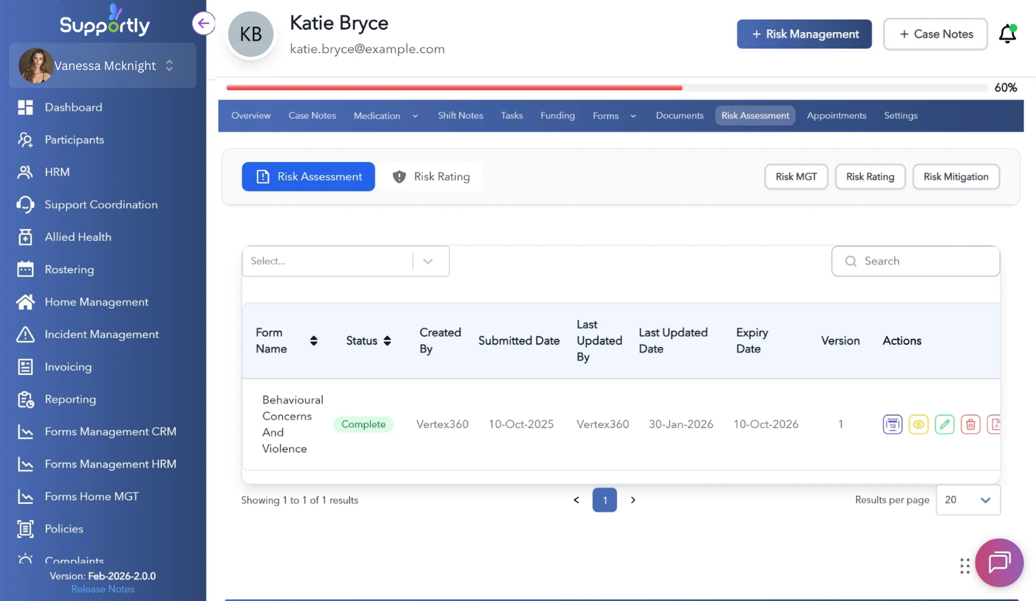Click the katie.bryce@example.com email text

367,49
